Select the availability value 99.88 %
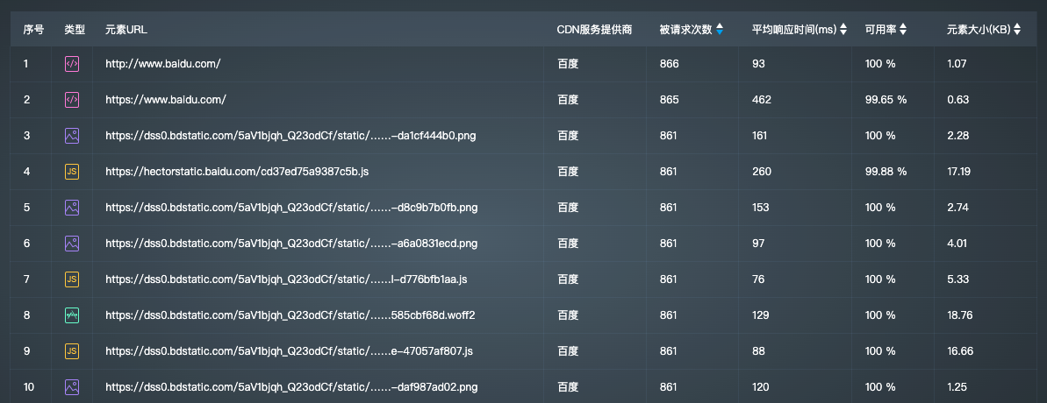This screenshot has width=1047, height=403. pos(886,172)
